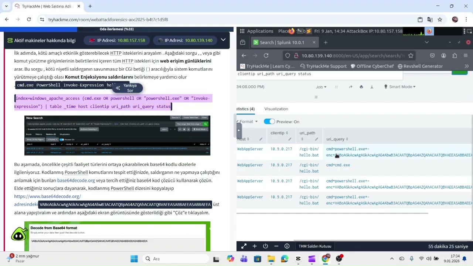
Task: Click the Splunk search results screenshot thumbnail
Action: pyautogui.click(x=118, y=135)
